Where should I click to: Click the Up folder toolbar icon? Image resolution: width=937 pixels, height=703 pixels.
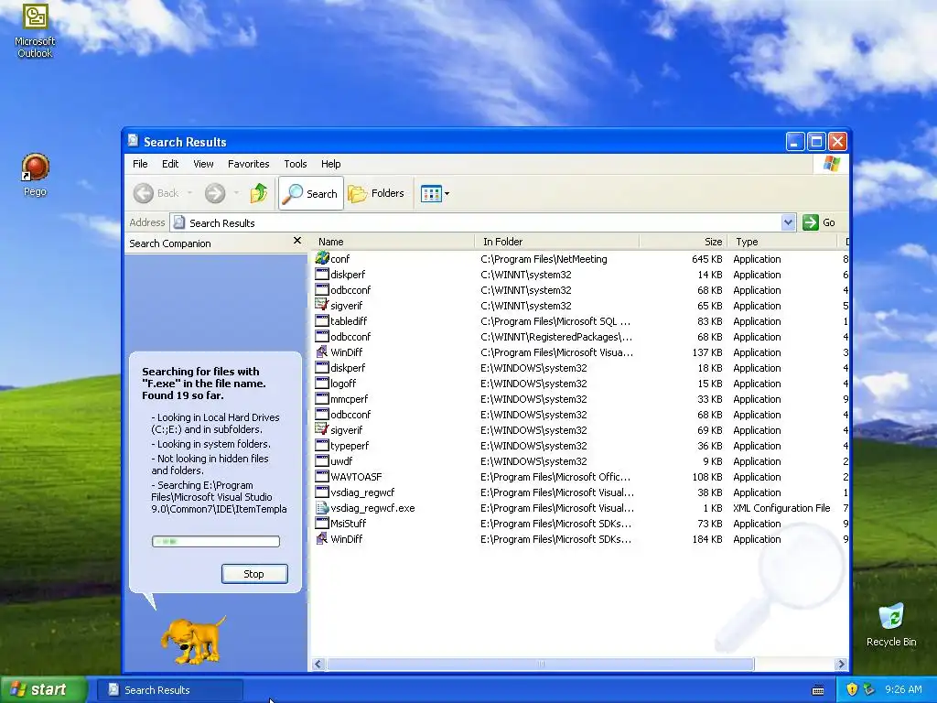point(259,193)
